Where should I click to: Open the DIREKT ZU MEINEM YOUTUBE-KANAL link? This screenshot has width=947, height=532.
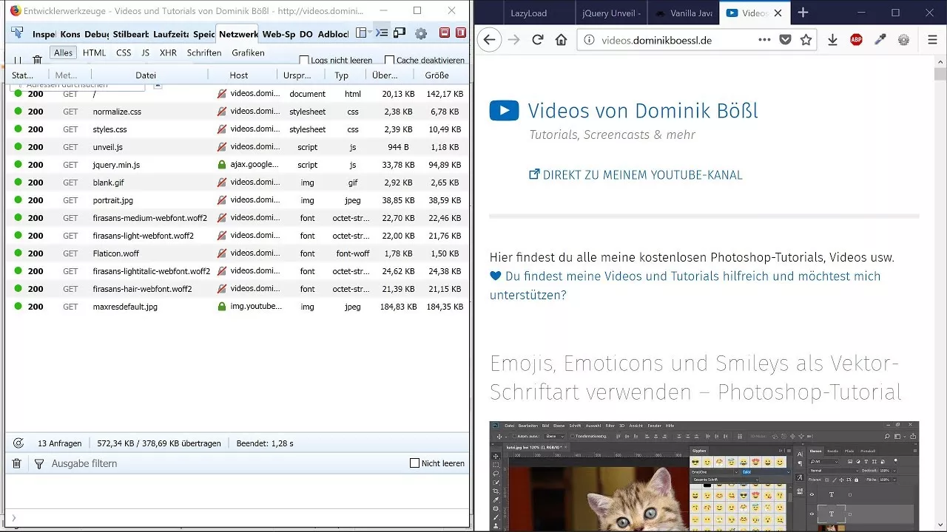(x=636, y=175)
